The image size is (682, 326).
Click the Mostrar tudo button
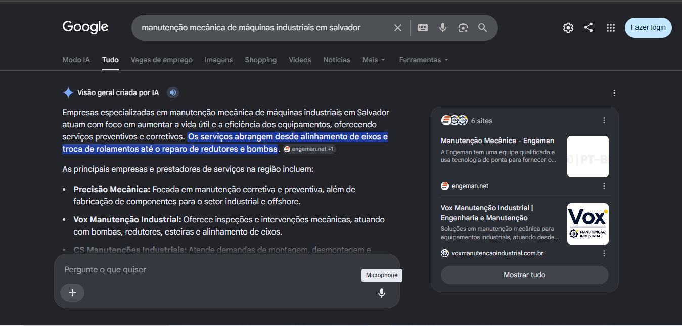[x=525, y=275]
